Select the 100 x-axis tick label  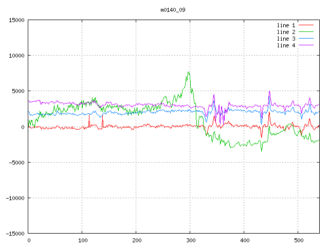click(x=82, y=240)
